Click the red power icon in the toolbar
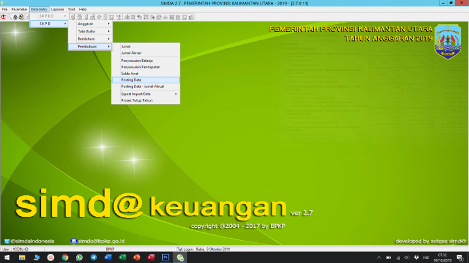469x263 pixels. tap(4, 16)
